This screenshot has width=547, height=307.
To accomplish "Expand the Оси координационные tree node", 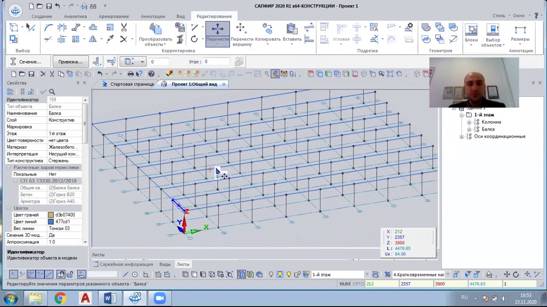I will [x=462, y=136].
